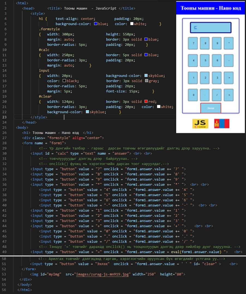Open the images/zurag-js-mn919.jpg source link
Image resolution: width=246 pixels, height=294 pixels.
point(103,274)
